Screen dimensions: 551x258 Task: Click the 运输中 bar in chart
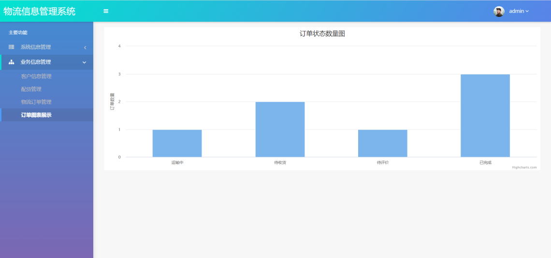click(x=177, y=143)
